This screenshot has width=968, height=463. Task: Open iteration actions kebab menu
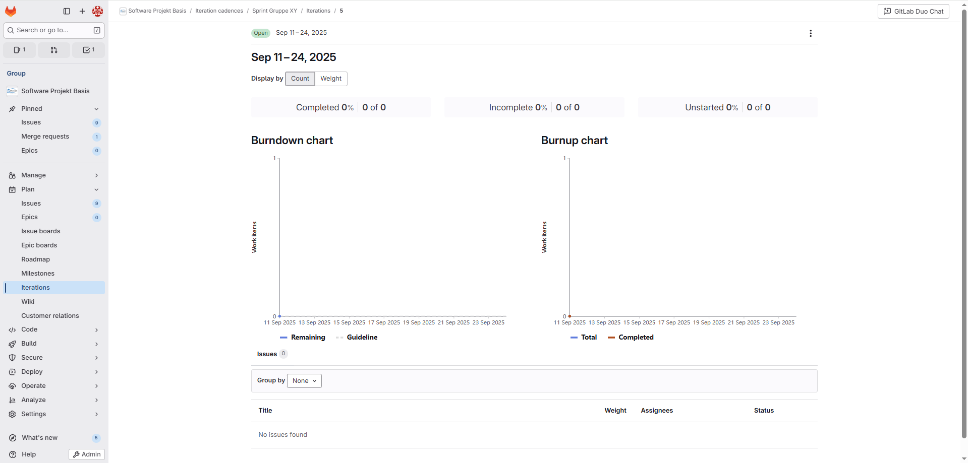810,33
